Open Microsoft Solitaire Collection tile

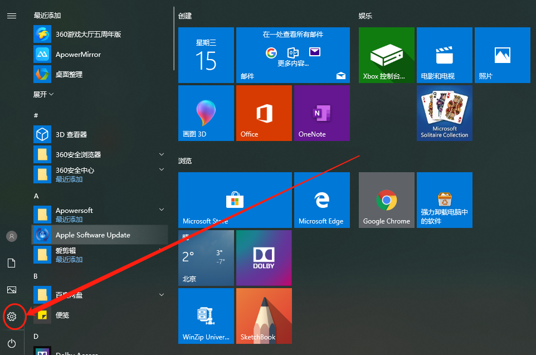tap(445, 113)
